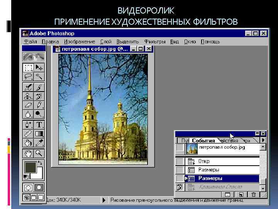
Task: Select the Dodge tool
Action: pyautogui.click(x=39, y=114)
